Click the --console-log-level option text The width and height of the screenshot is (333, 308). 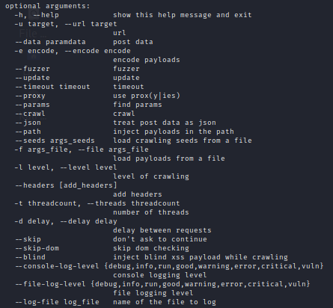[57, 266]
